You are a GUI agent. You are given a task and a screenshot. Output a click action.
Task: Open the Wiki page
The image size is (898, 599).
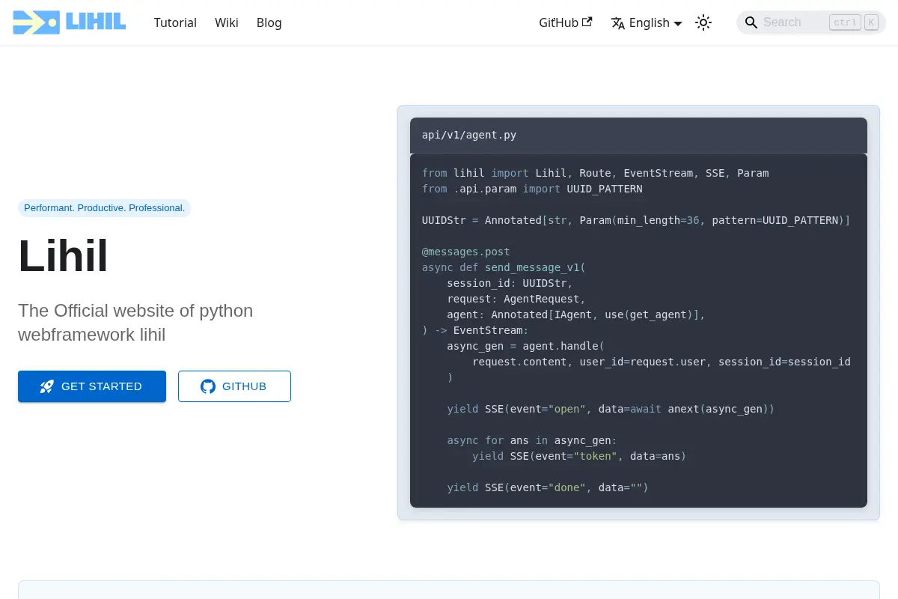227,22
